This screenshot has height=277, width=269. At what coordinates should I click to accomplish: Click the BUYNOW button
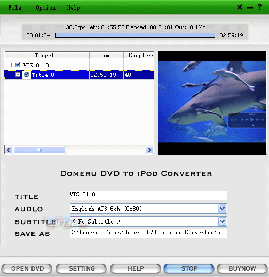(242, 268)
